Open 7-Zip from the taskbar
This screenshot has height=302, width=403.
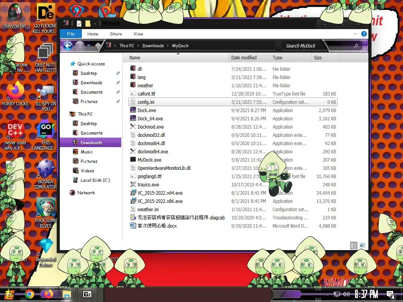pyautogui.click(x=87, y=294)
